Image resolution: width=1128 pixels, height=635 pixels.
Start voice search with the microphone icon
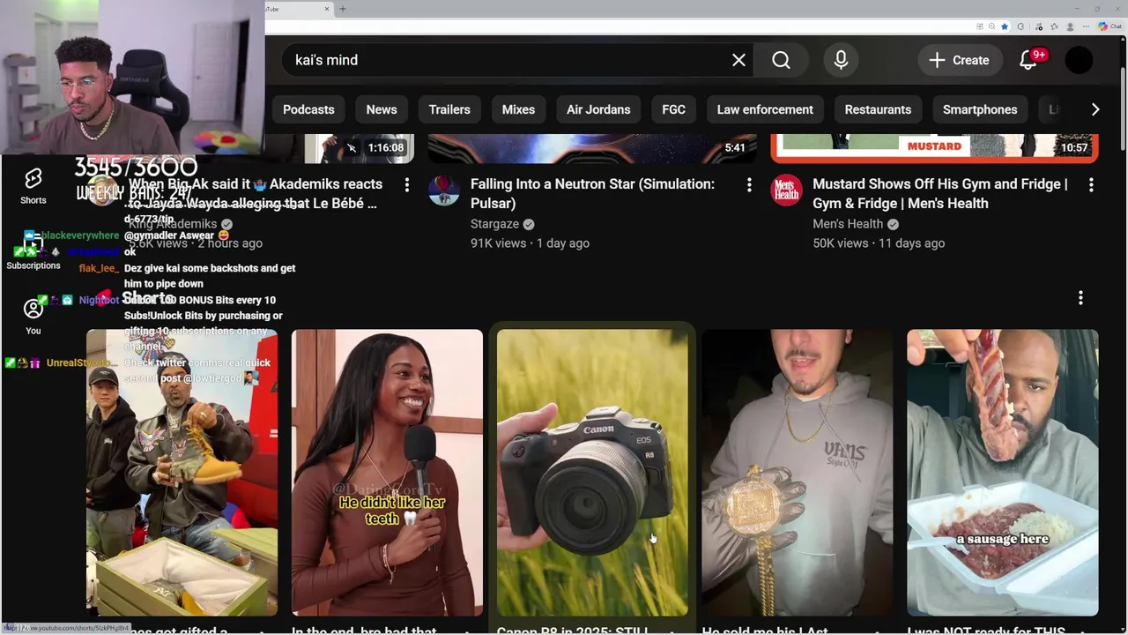tap(841, 60)
